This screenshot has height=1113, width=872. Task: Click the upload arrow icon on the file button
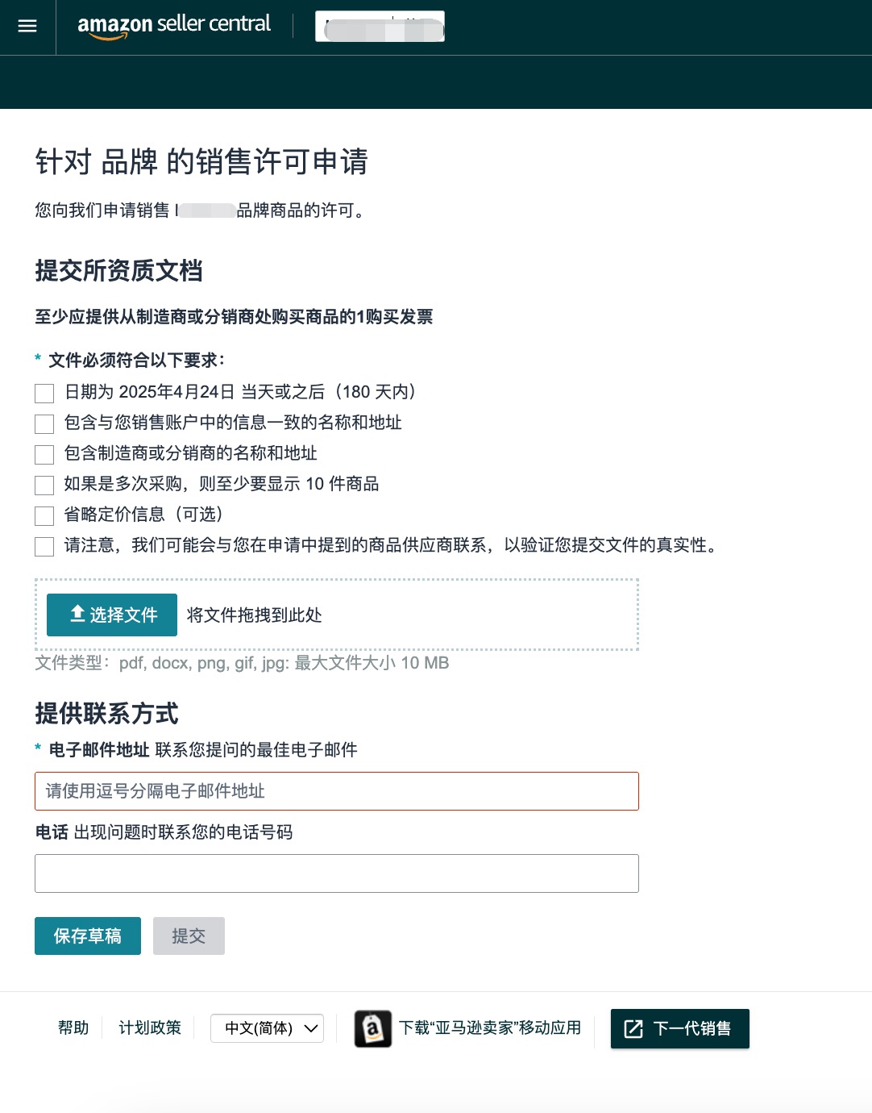tap(77, 614)
